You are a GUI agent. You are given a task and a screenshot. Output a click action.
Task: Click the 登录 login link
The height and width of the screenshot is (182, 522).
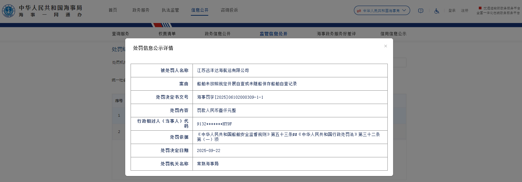coord(452,11)
